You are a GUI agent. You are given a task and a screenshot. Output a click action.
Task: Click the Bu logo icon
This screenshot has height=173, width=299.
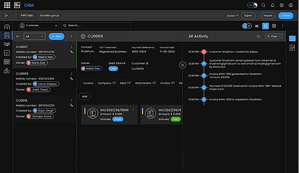17,5
